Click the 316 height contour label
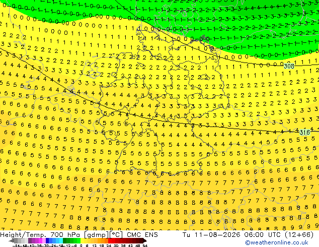The height and width of the screenshot is (247, 319). 304,133
